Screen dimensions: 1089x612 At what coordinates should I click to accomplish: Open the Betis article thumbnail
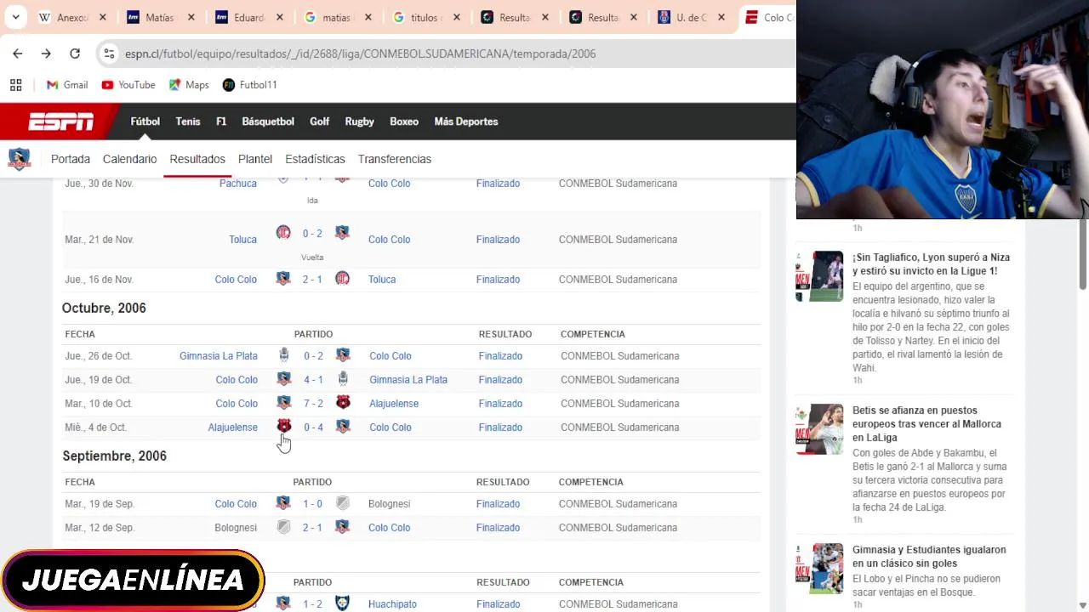(x=819, y=429)
